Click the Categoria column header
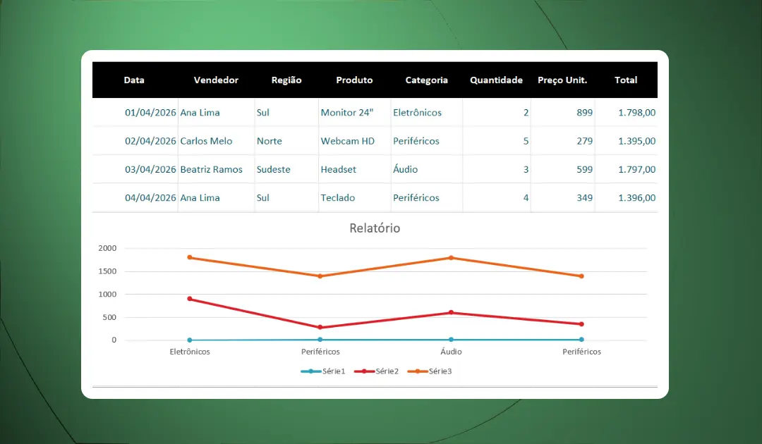This screenshot has height=444, width=762. point(427,80)
